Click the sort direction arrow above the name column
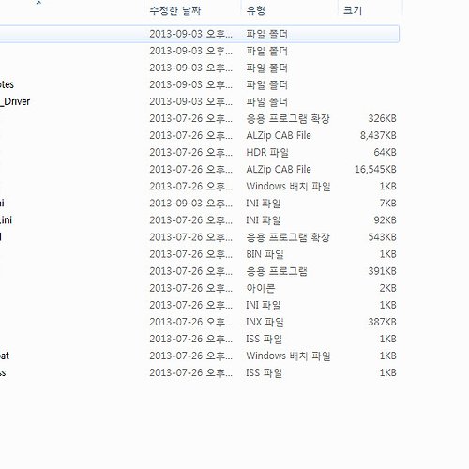This screenshot has width=469, height=469. coord(38,3)
